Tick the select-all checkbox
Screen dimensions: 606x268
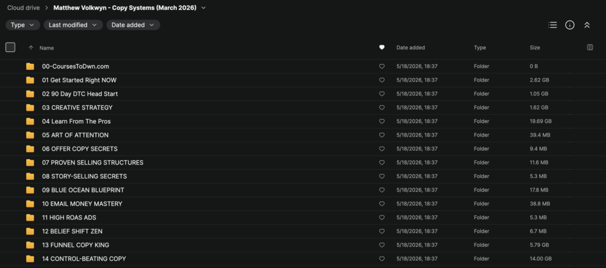(11, 47)
